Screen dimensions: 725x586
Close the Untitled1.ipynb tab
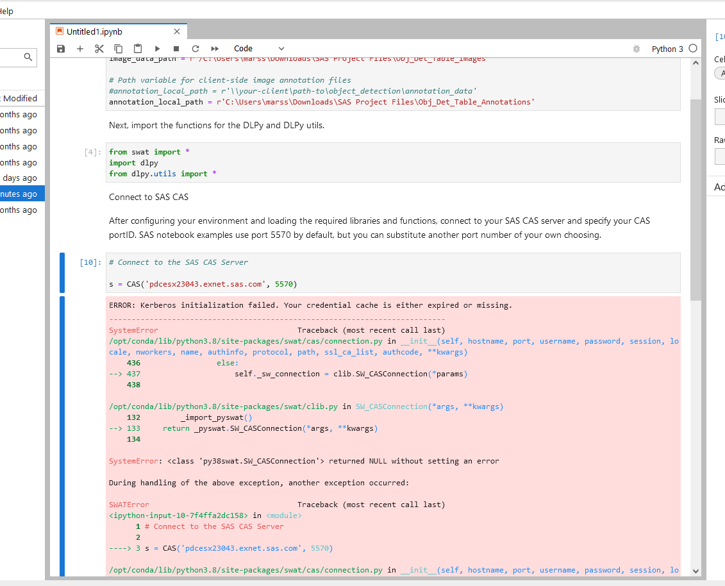pyautogui.click(x=177, y=31)
